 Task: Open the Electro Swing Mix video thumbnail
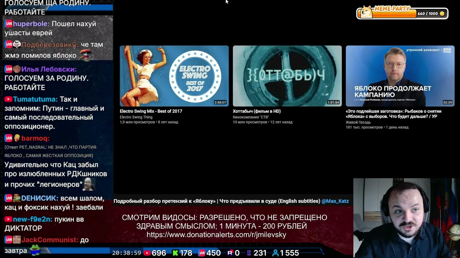coord(174,76)
